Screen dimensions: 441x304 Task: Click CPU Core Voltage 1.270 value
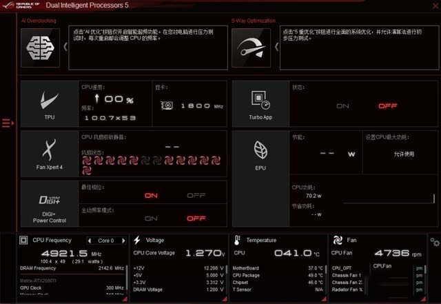tap(205, 253)
